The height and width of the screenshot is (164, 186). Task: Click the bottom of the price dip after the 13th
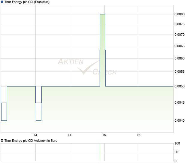[39, 120]
